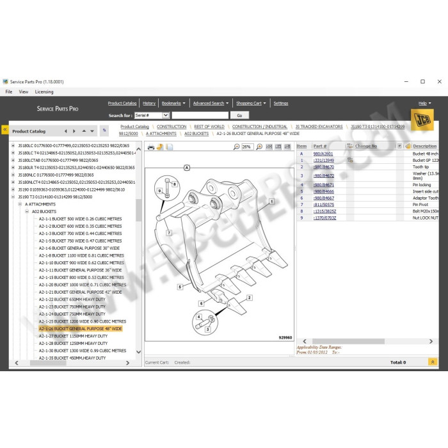Click callout 7 on the pivot pin
The height and width of the screenshot is (448, 448).
click(x=169, y=233)
